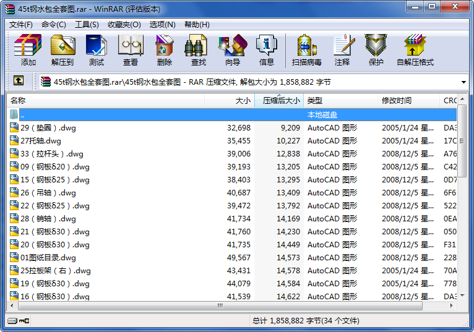
Task: Click the folder icon of the '..' row
Action: coord(14,114)
